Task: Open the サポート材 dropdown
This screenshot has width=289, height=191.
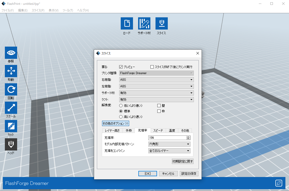Action: (x=157, y=93)
